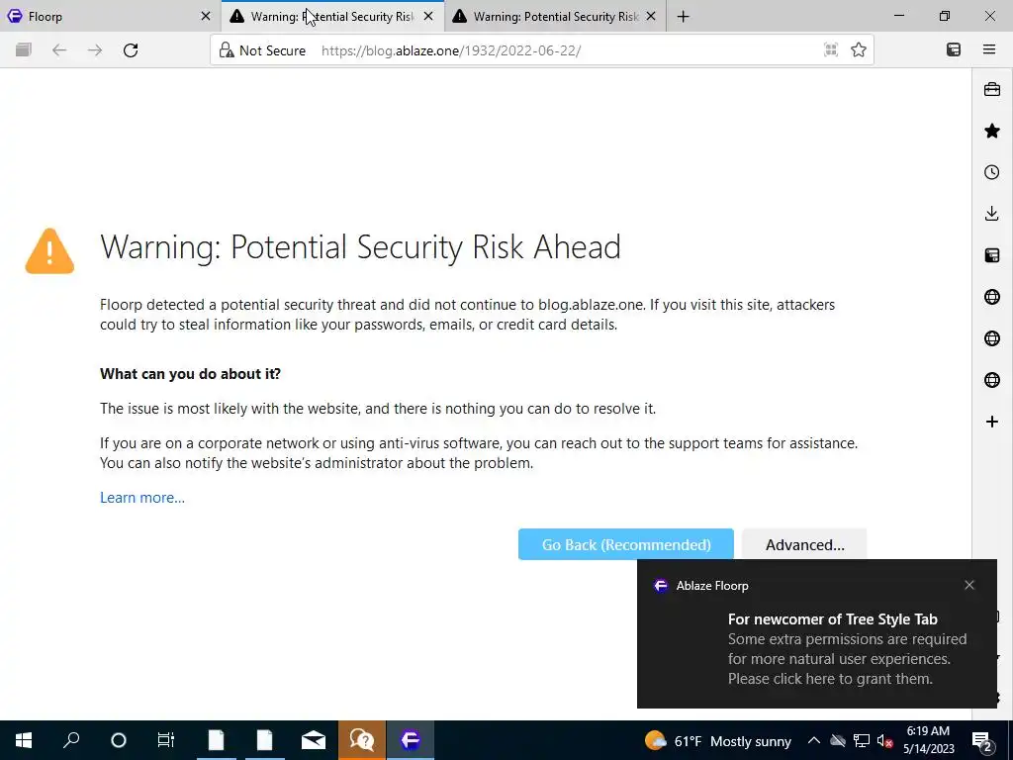Open the hamburger application menu
Image resolution: width=1013 pixels, height=760 pixels.
pyautogui.click(x=989, y=49)
